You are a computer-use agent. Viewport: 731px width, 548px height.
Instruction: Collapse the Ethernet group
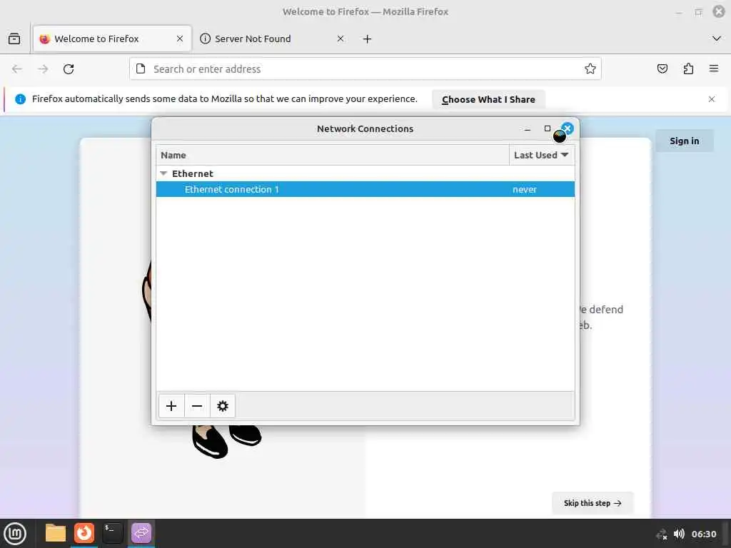click(163, 173)
